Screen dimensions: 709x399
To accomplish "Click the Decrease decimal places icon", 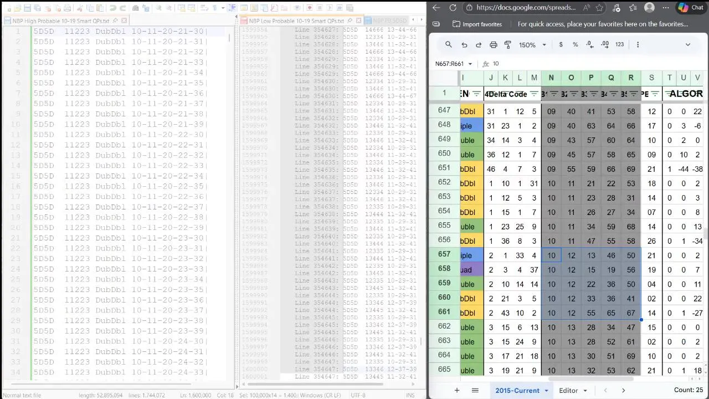I will [590, 44].
